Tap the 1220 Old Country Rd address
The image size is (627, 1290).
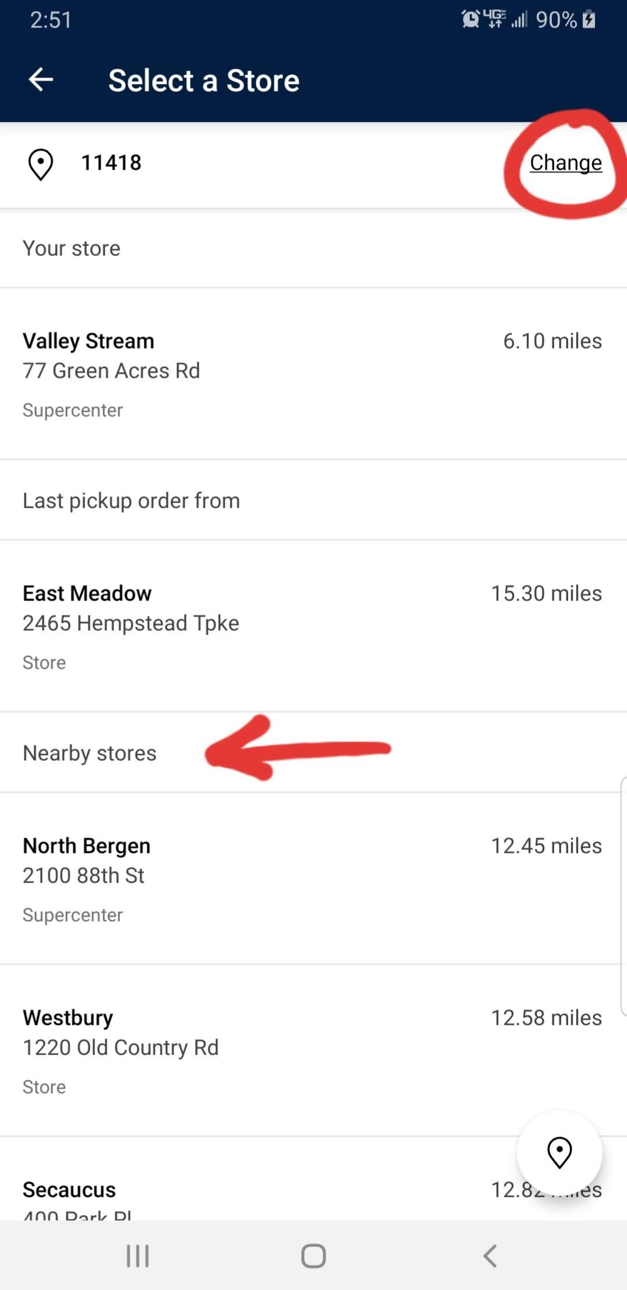tap(121, 1048)
